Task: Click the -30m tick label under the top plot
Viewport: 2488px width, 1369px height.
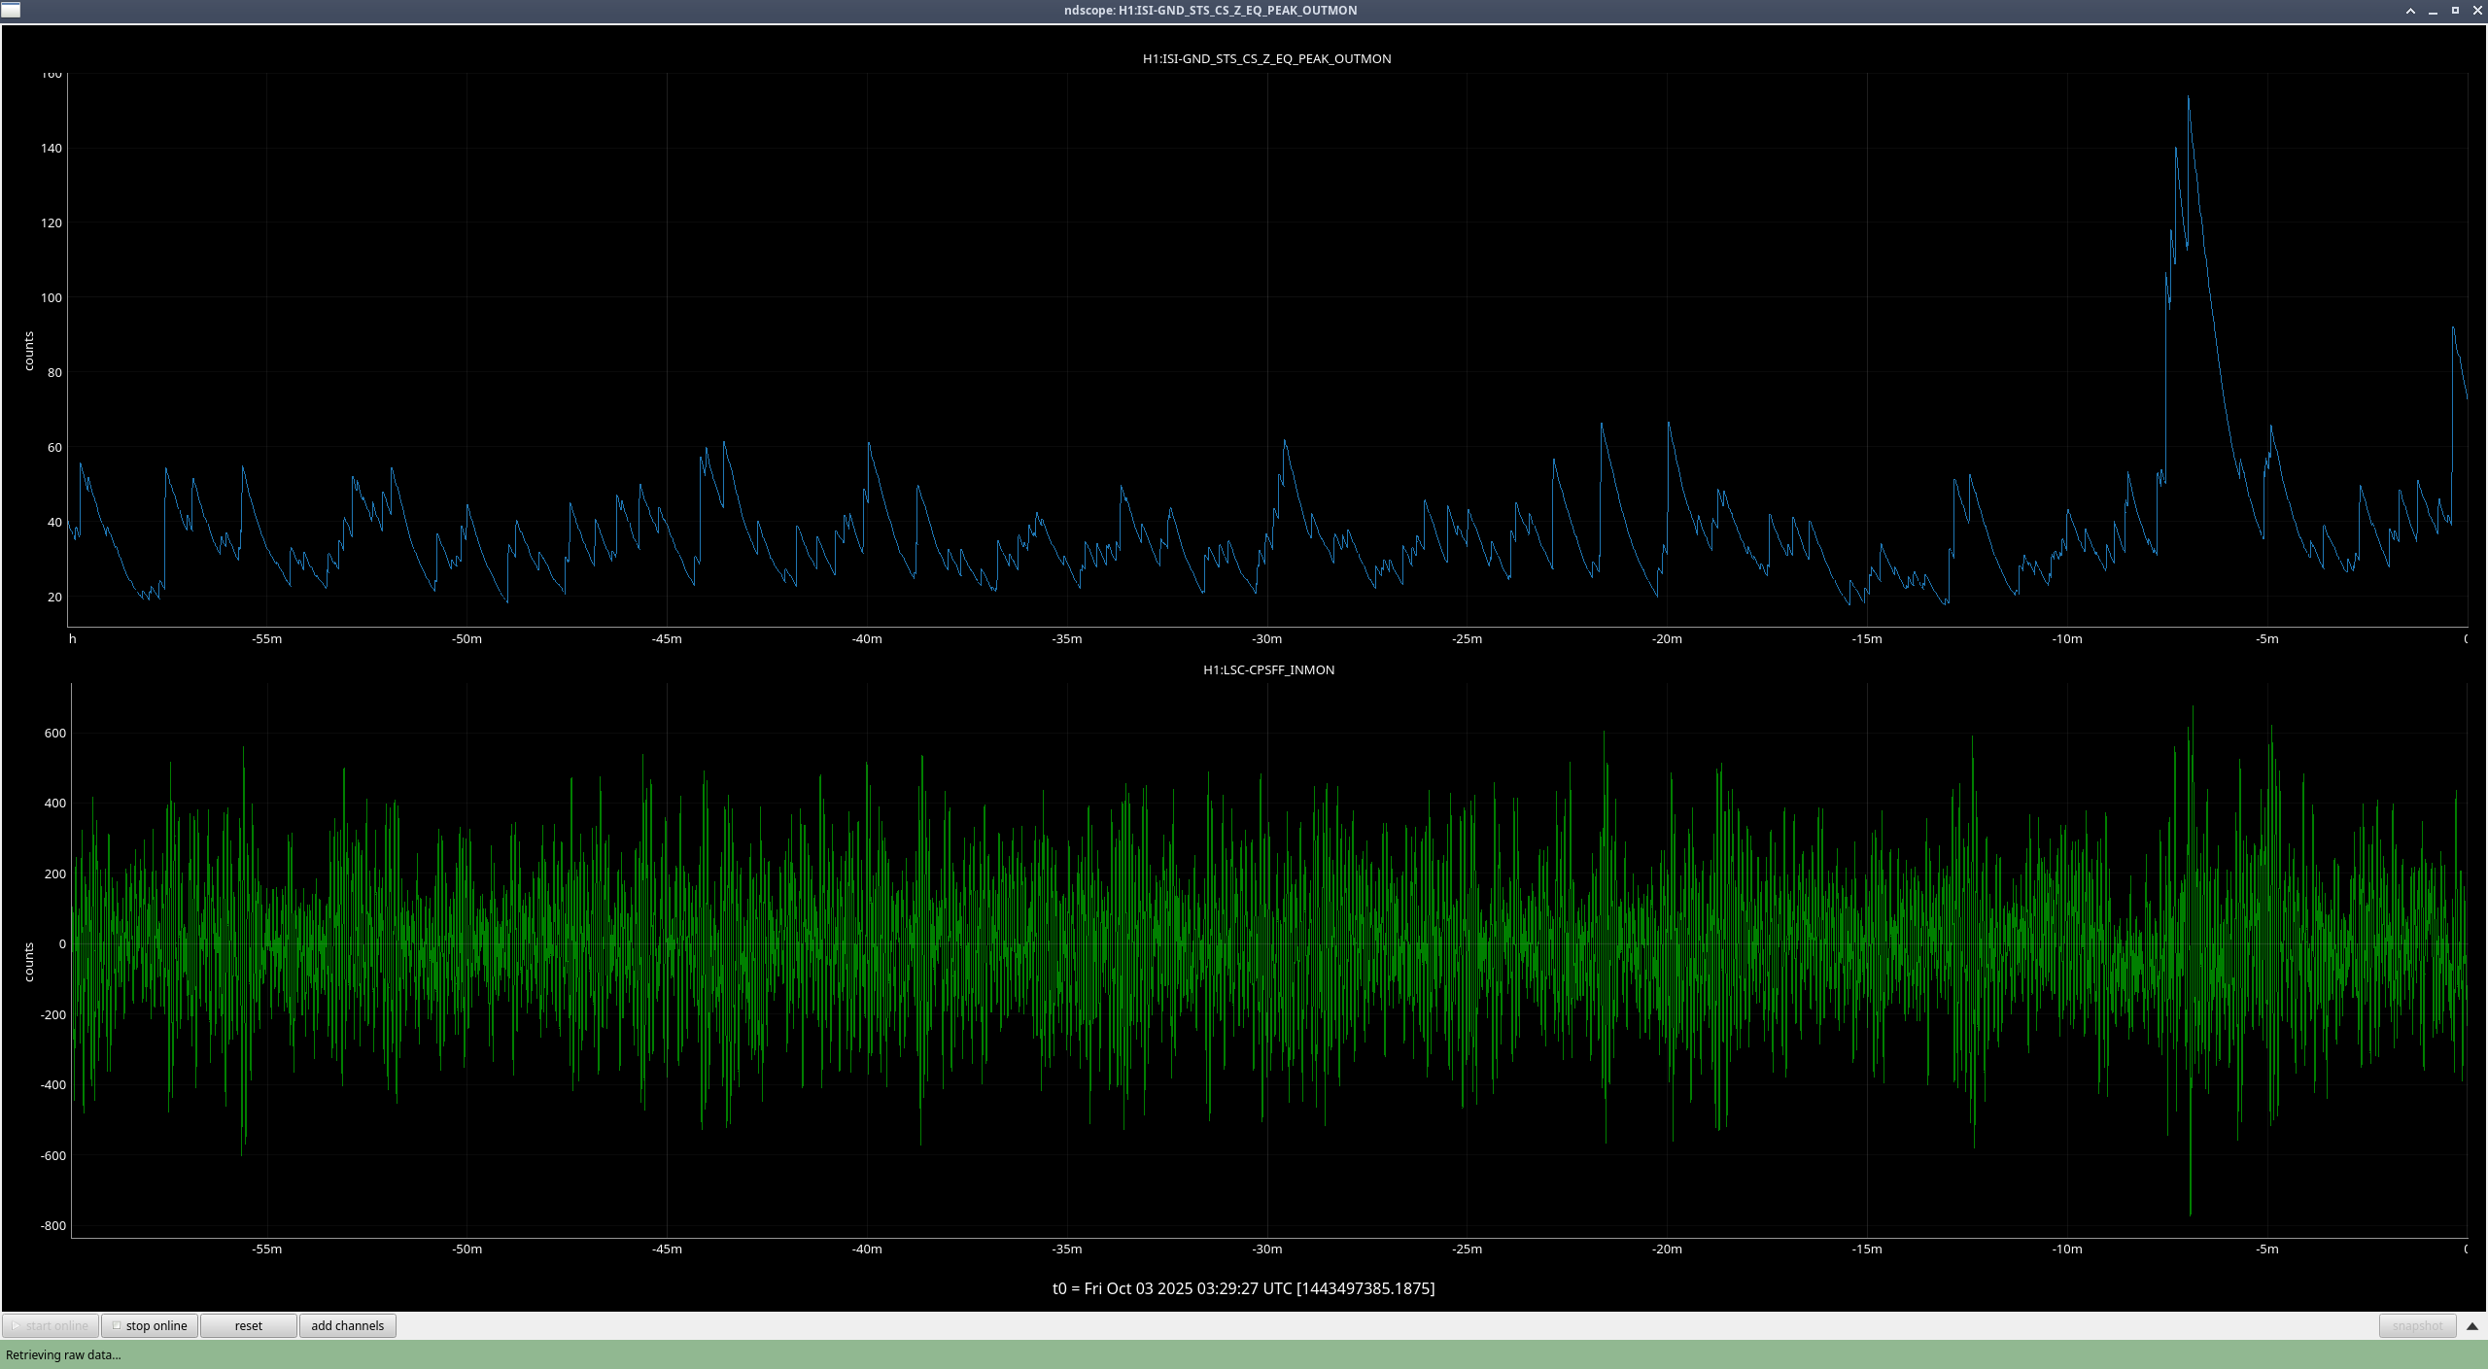Action: coord(1266,639)
